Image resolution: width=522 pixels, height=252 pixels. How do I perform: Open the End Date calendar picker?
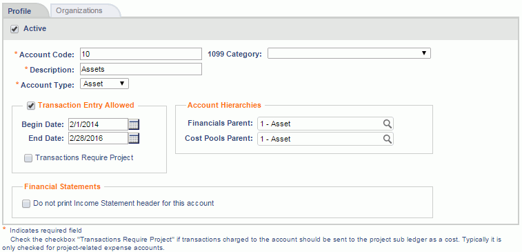[x=134, y=138]
